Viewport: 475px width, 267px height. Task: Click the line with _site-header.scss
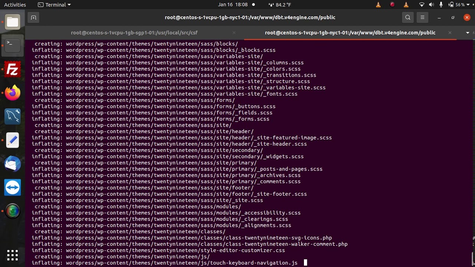(169, 144)
